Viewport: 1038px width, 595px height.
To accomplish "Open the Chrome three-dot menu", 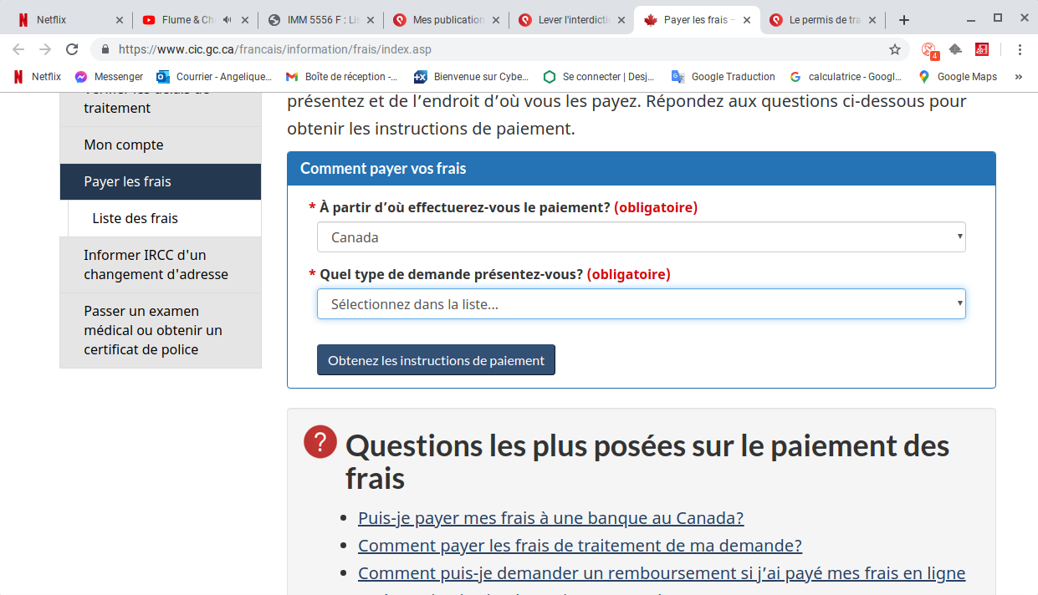I will pyautogui.click(x=1020, y=49).
